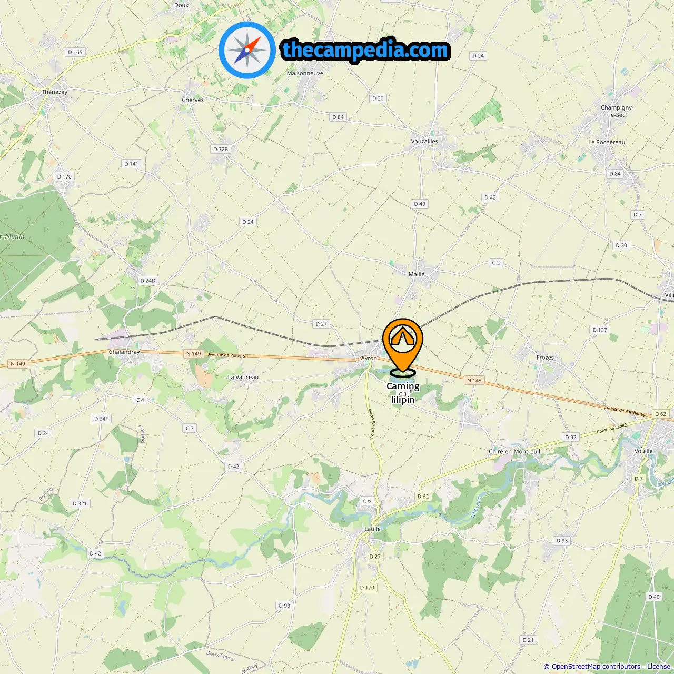Select the Vouzailles town label
Screen dimensions: 674x674
(x=424, y=141)
